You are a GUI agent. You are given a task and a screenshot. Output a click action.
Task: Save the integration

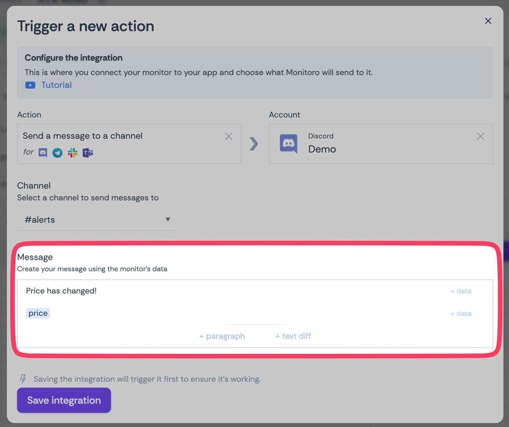tap(64, 400)
